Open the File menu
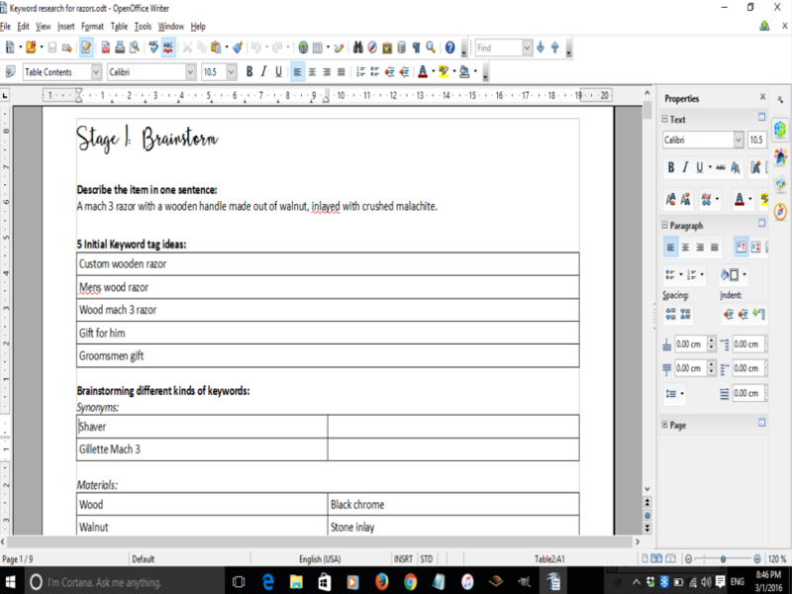Screen dimensions: 792x594 tap(6, 27)
